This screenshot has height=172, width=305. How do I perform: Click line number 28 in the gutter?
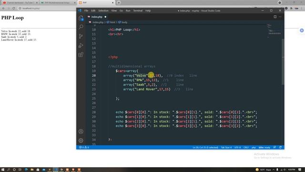pos(94,112)
